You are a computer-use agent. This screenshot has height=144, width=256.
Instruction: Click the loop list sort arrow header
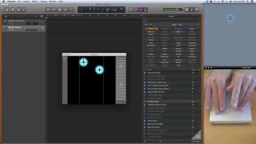tap(199, 70)
